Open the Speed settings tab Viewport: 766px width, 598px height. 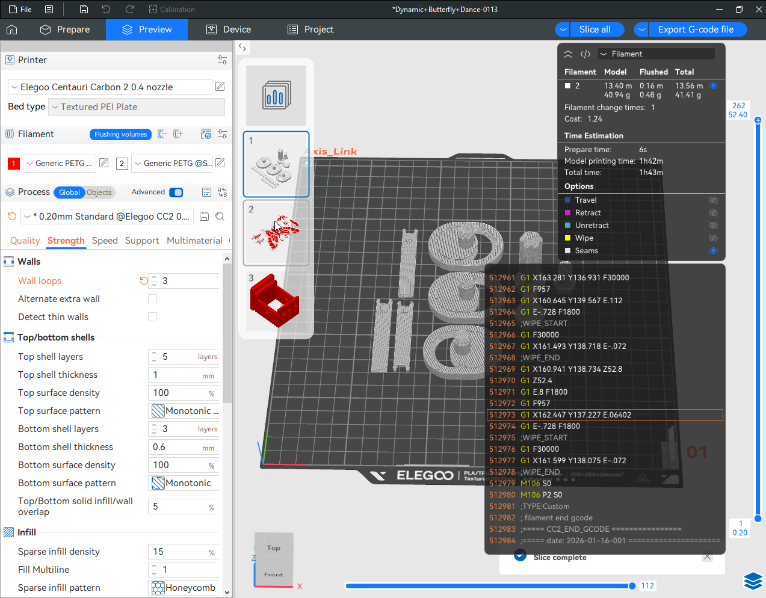coord(105,241)
